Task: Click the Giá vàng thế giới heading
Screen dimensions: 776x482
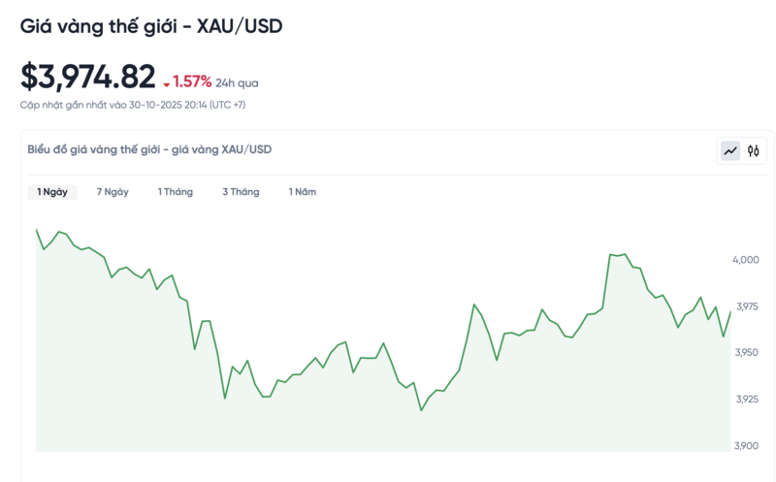Action: pos(151,27)
